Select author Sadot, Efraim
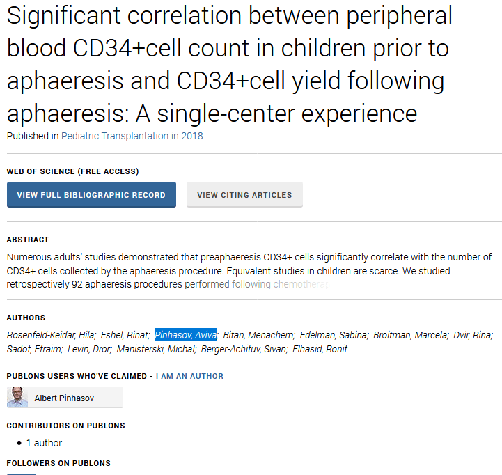502x475 pixels. 34,349
